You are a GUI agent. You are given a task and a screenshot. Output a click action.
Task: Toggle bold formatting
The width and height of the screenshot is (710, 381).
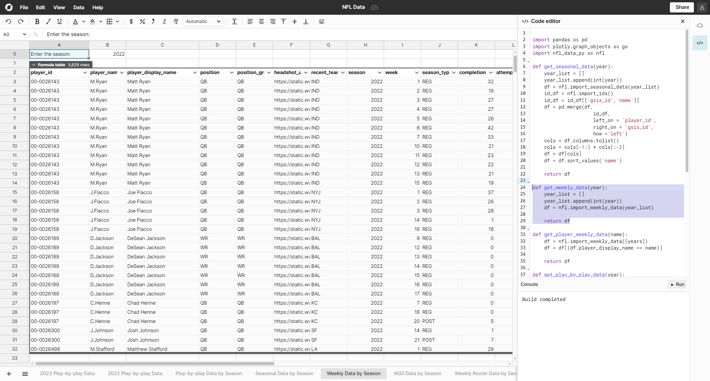37,21
